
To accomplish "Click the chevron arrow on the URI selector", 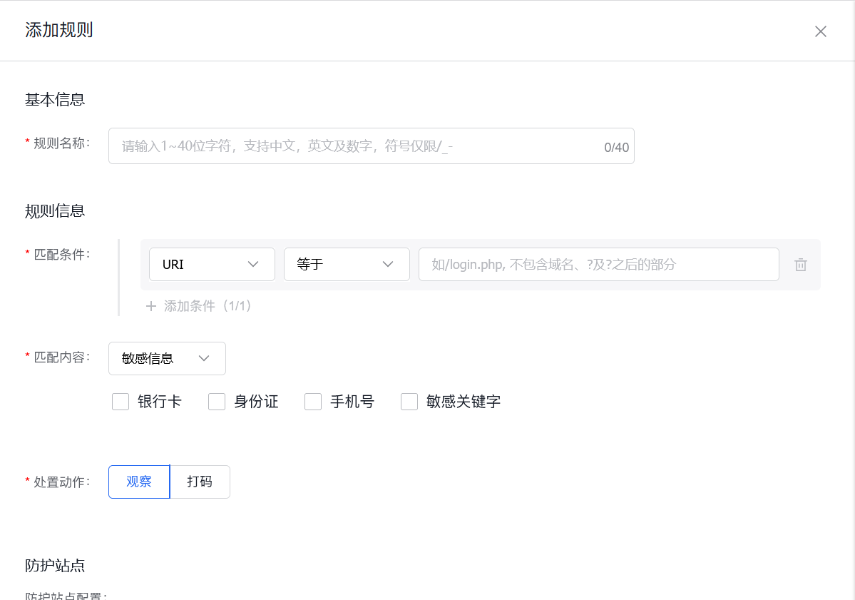I will tap(253, 264).
